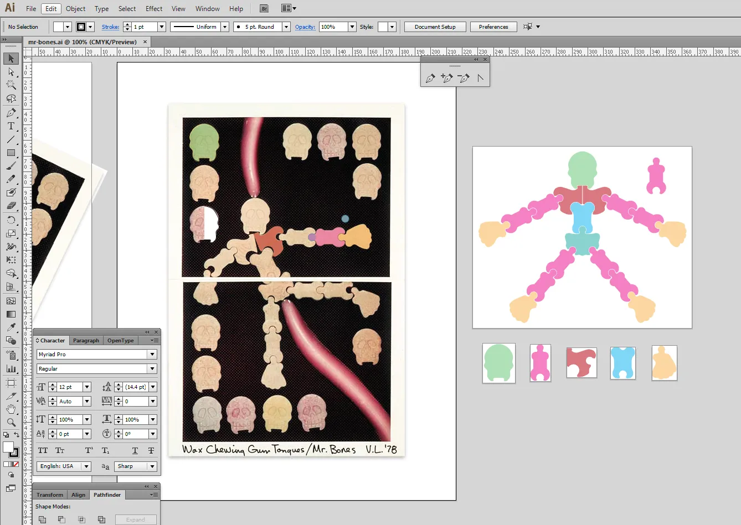This screenshot has width=741, height=525.
Task: Choose the Shape Builder tool
Action: [11, 273]
